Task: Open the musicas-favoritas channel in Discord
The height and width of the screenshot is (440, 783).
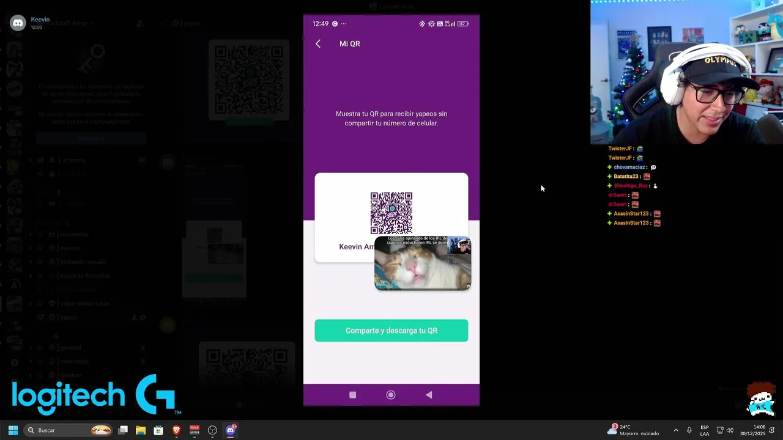Action: pyautogui.click(x=85, y=276)
